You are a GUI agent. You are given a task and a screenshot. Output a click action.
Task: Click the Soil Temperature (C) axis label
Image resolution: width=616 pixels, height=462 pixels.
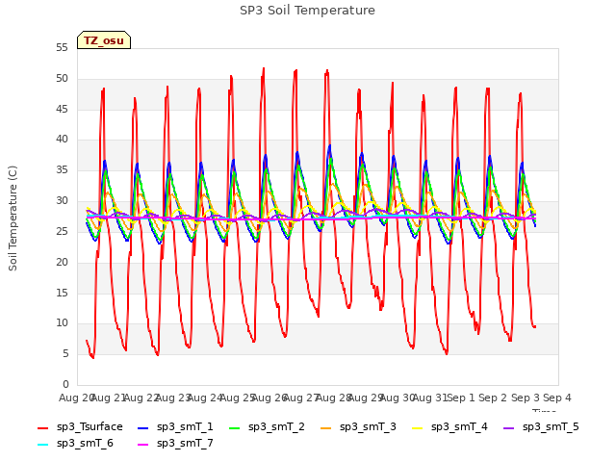pyautogui.click(x=13, y=218)
